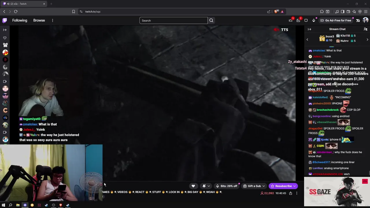Click Go Ad-Free for Free button
Viewport: 370px width, 208px height.
pos(336,21)
